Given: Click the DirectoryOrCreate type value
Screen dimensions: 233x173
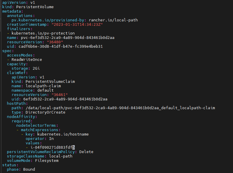Looking at the screenshot, I should [x=45, y=112].
